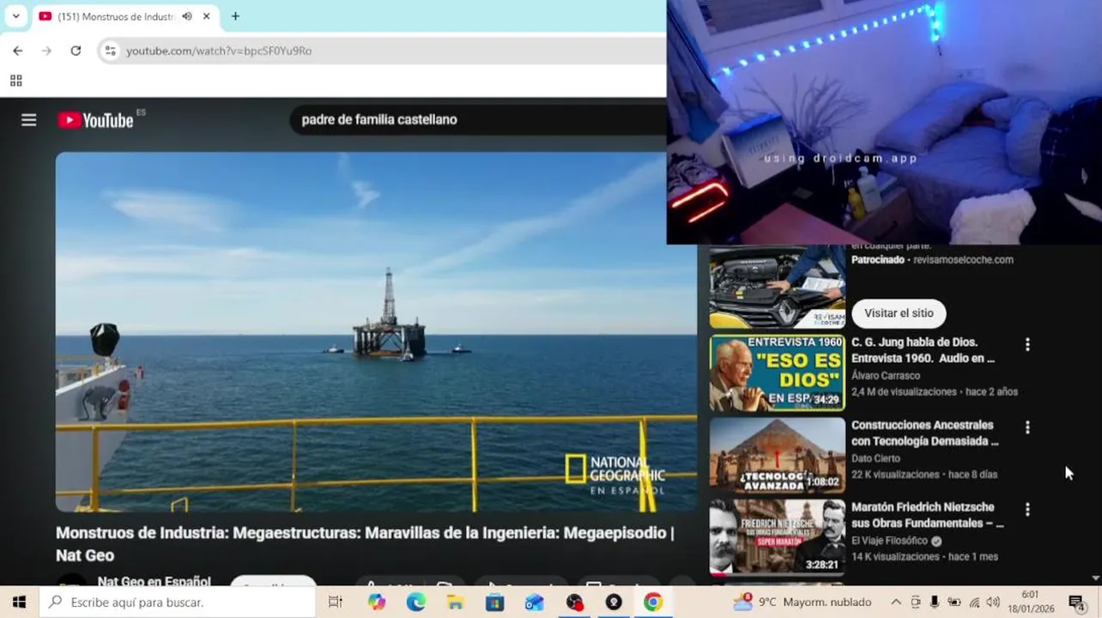This screenshot has height=618, width=1102.
Task: Click the Windows taskbar search box
Action: pos(178,603)
